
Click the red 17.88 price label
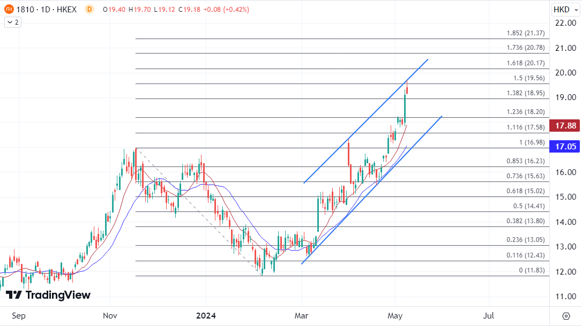pos(565,126)
